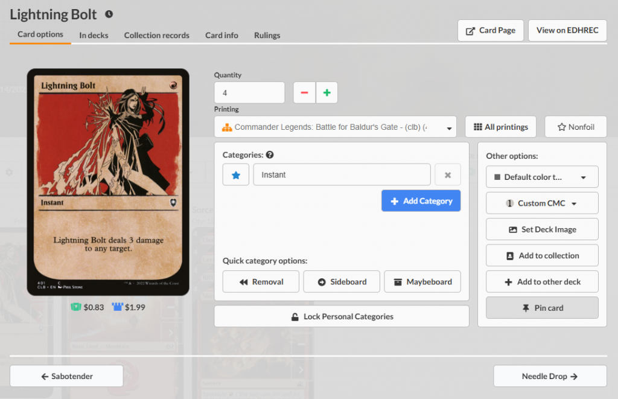Open the Default color tag dropdown
The height and width of the screenshot is (399, 618).
tap(541, 176)
